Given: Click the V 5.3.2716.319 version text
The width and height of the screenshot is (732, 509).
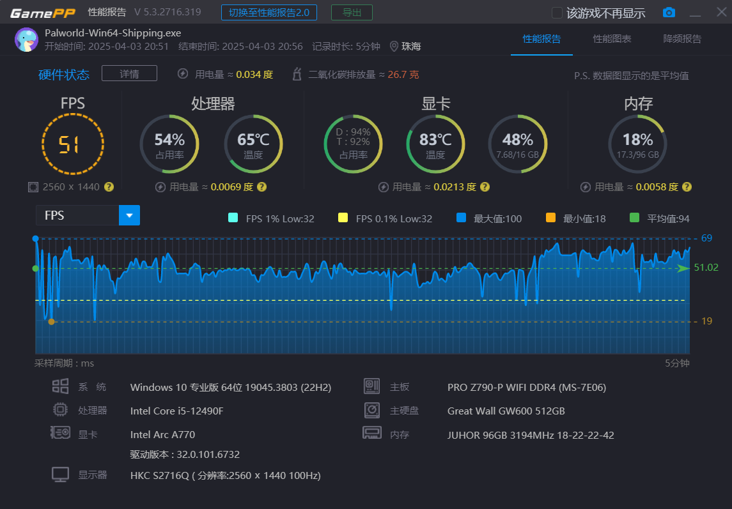Looking at the screenshot, I should coord(167,12).
